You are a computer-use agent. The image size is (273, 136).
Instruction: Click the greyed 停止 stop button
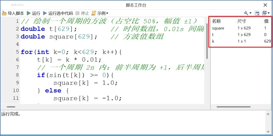tap(82, 13)
